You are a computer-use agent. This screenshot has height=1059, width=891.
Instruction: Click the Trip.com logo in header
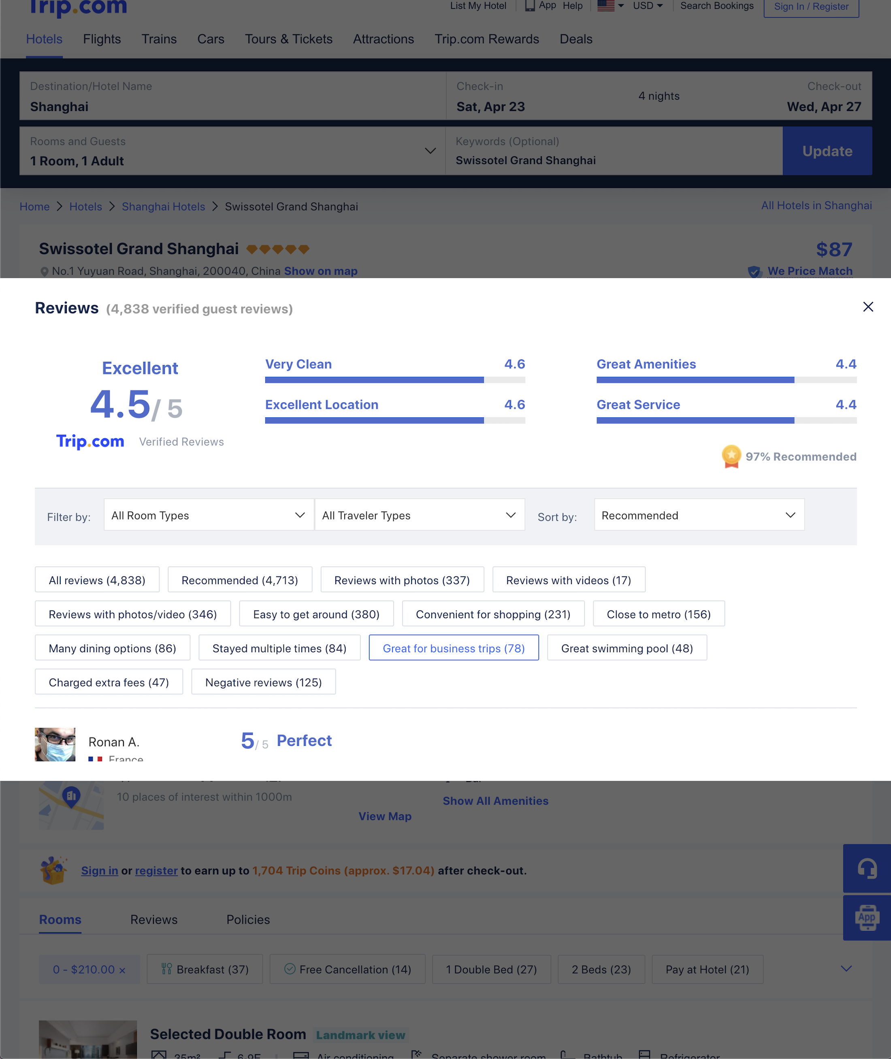tap(78, 7)
